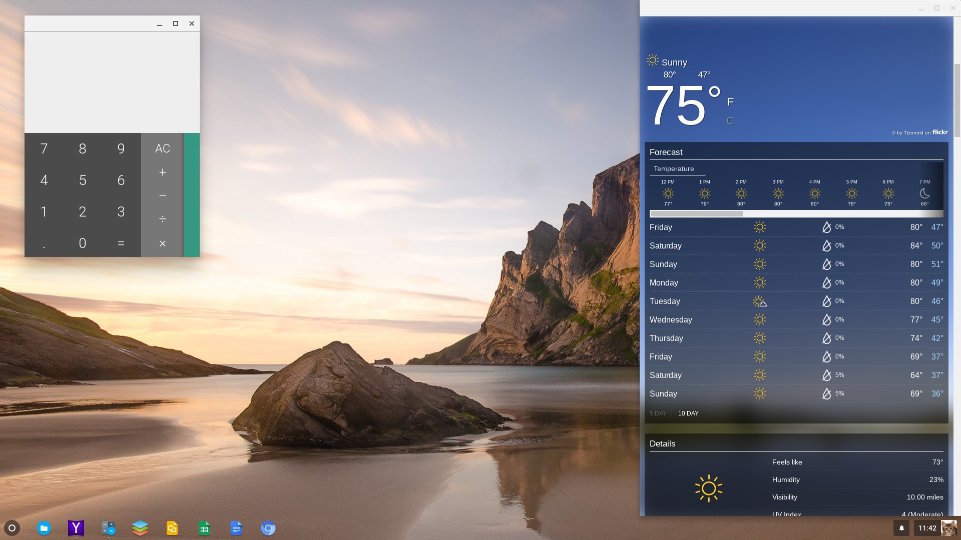This screenshot has height=540, width=961.
Task: Launch the Chromium browser from the shelf
Action: [x=268, y=528]
